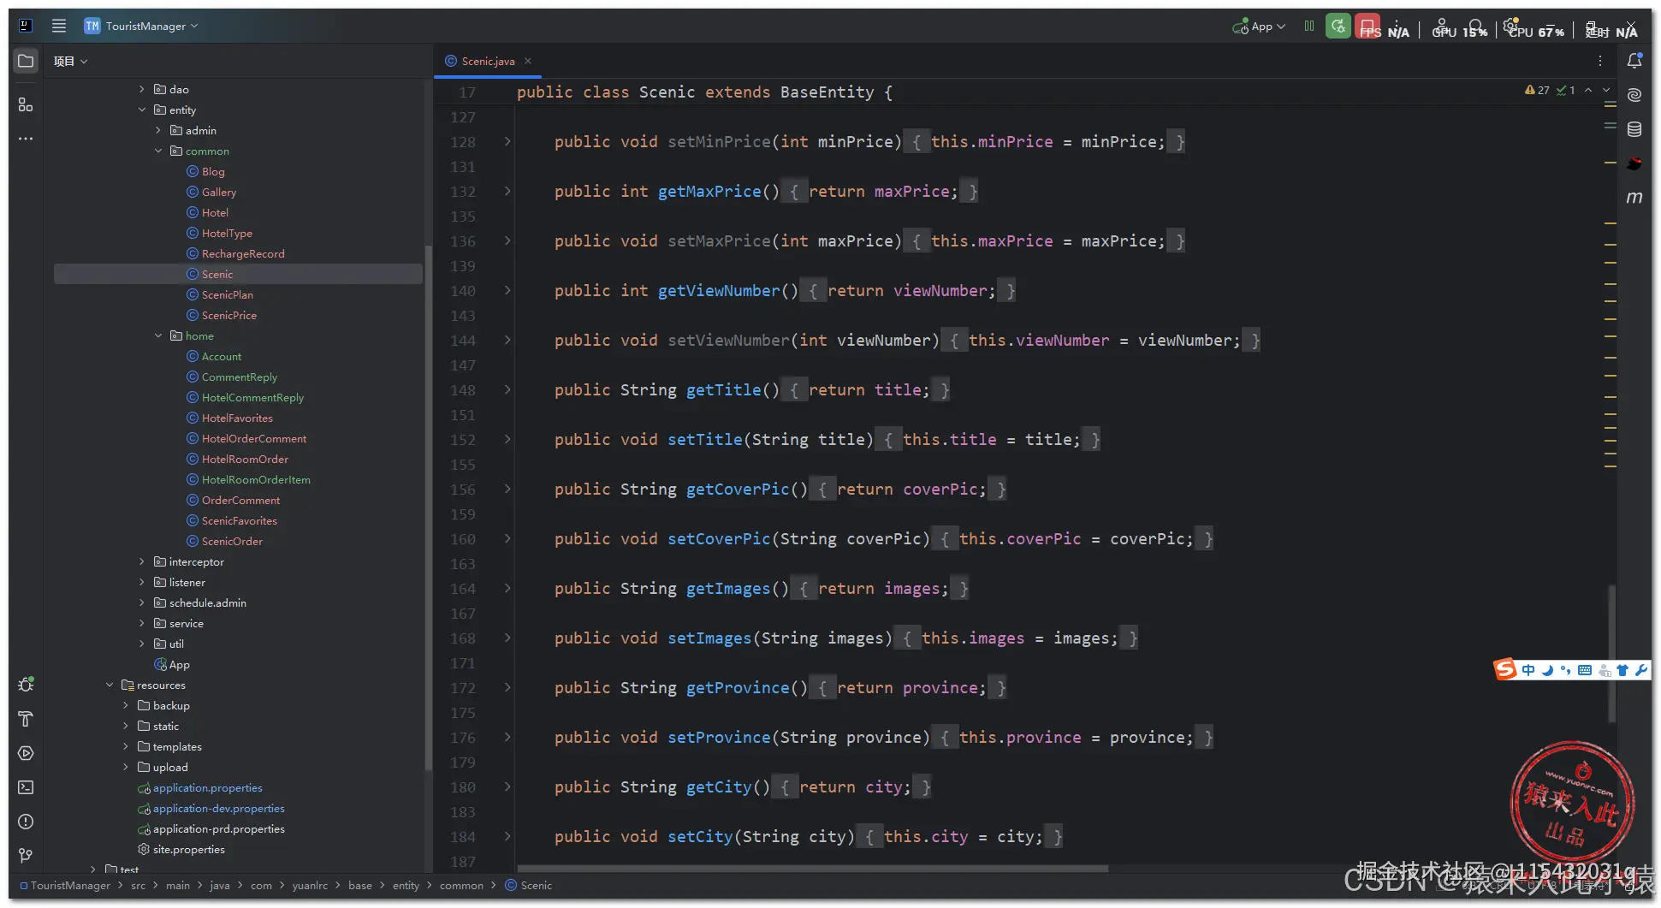Open Sogou toolbox wrench icon
Screen dimensions: 1661x908
[x=1641, y=670]
